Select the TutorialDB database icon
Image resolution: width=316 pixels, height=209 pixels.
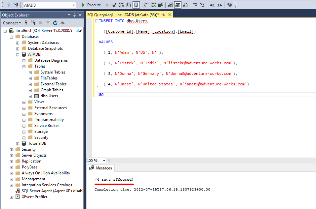click(24, 143)
